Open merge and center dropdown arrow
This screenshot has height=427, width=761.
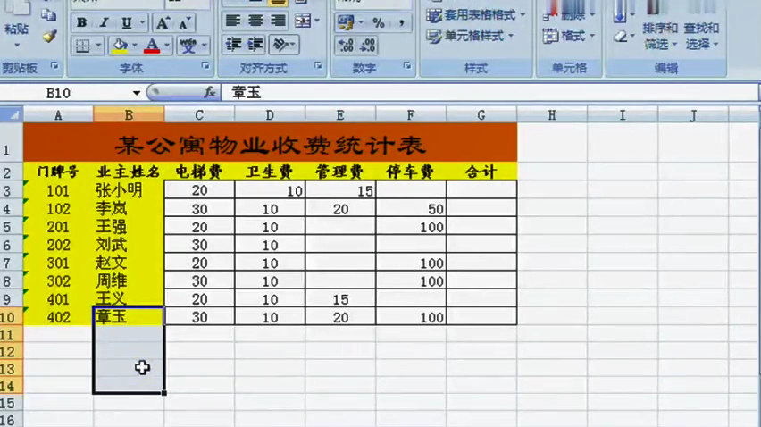click(x=317, y=21)
